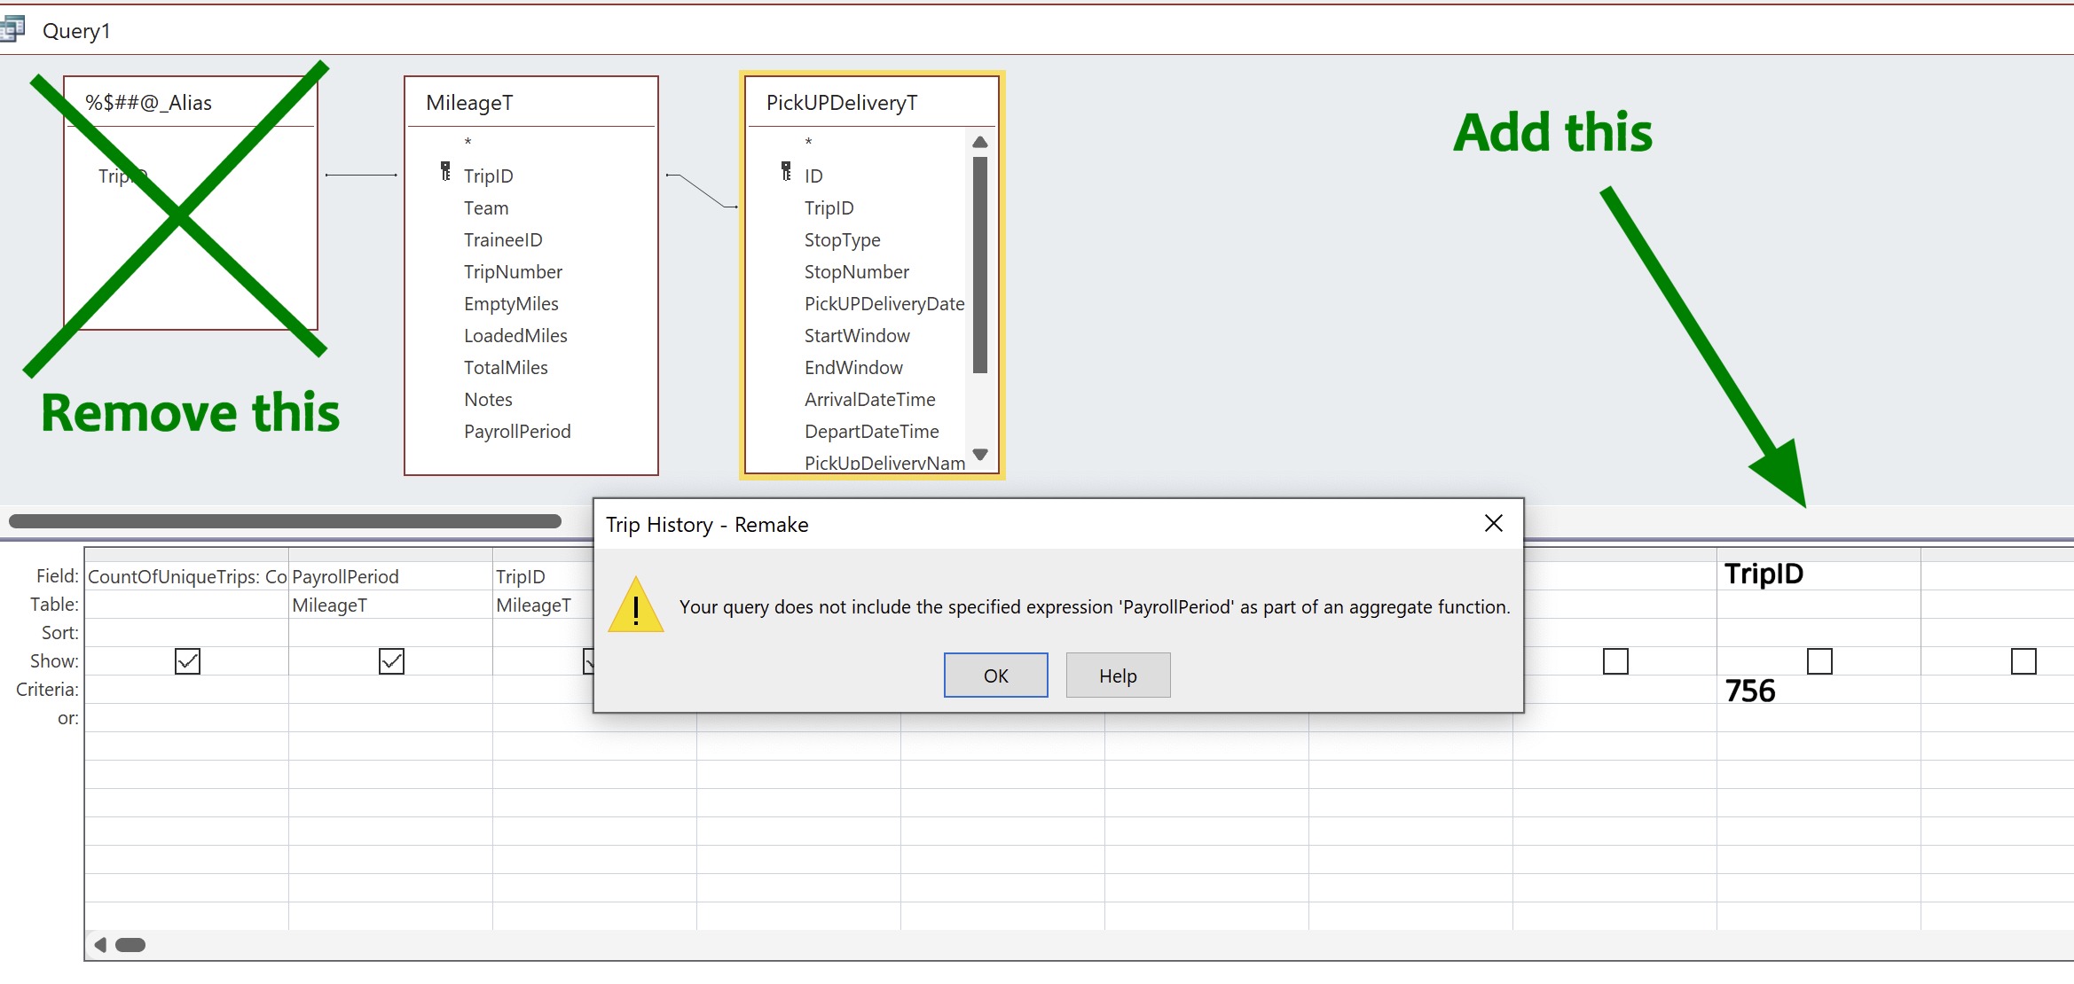2074x984 pixels.
Task: Close the Trip History - Remake dialog
Action: pos(1493,524)
